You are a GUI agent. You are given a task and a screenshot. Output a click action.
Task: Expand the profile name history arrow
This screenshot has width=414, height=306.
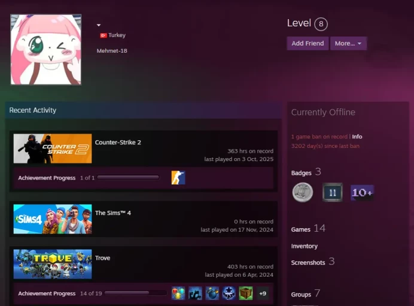pos(99,25)
